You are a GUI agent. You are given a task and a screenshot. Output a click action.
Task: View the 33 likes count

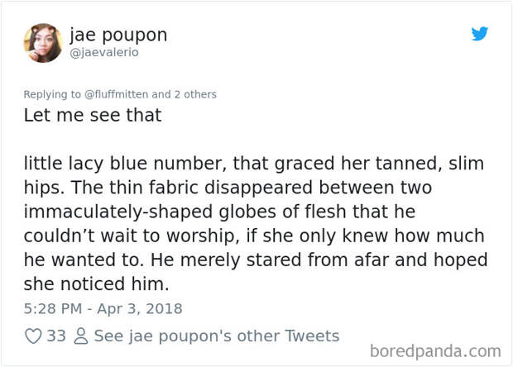click(x=56, y=336)
